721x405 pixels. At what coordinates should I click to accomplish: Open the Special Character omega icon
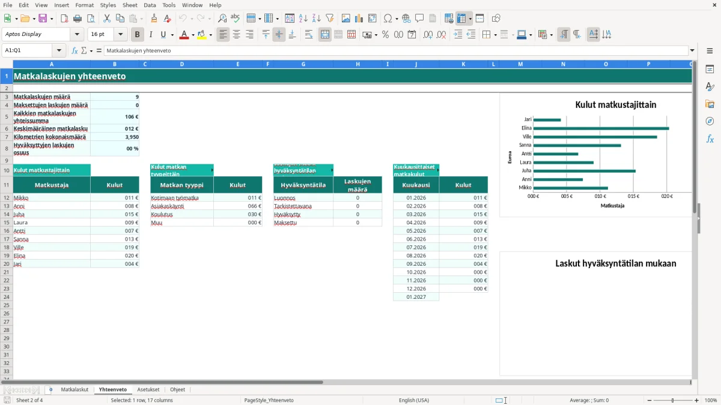pos(388,19)
